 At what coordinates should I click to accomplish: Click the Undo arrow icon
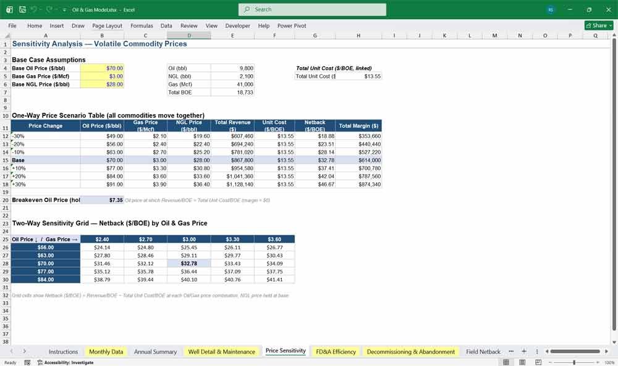(x=33, y=9)
